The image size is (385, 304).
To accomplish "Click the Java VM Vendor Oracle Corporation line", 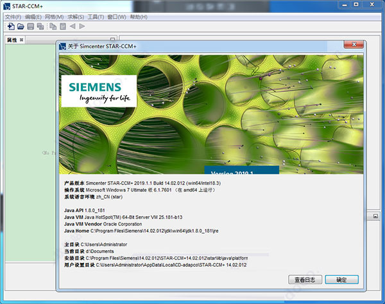I will [x=103, y=224].
